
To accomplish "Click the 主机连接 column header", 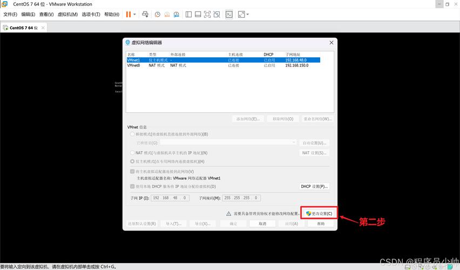I will pyautogui.click(x=235, y=55).
